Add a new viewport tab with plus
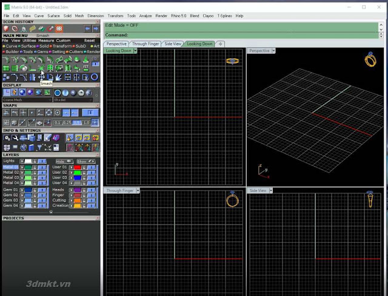Screen dimensions: 388x296 click(220, 44)
